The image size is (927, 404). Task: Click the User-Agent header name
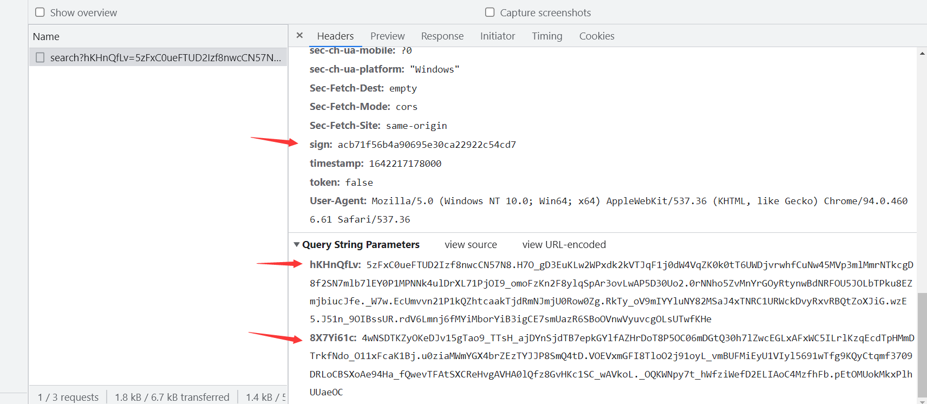pyautogui.click(x=338, y=201)
